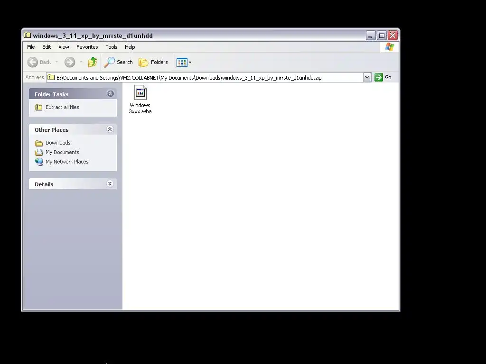Open the Views dropdown arrow
486x364 pixels.
point(190,62)
